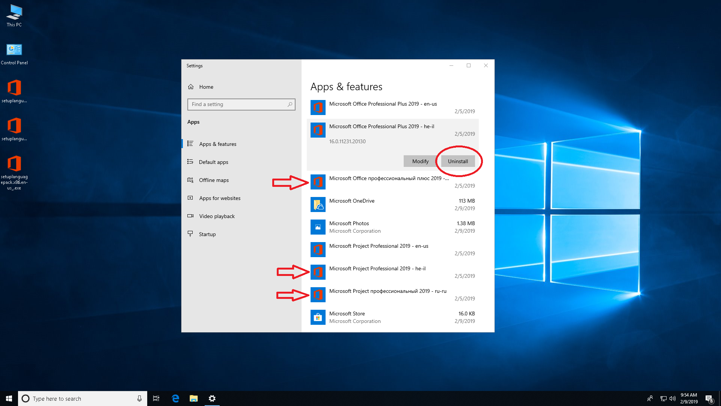Click Office icon for Project профессиональный ru-ru
Image resolution: width=721 pixels, height=406 pixels.
point(318,295)
